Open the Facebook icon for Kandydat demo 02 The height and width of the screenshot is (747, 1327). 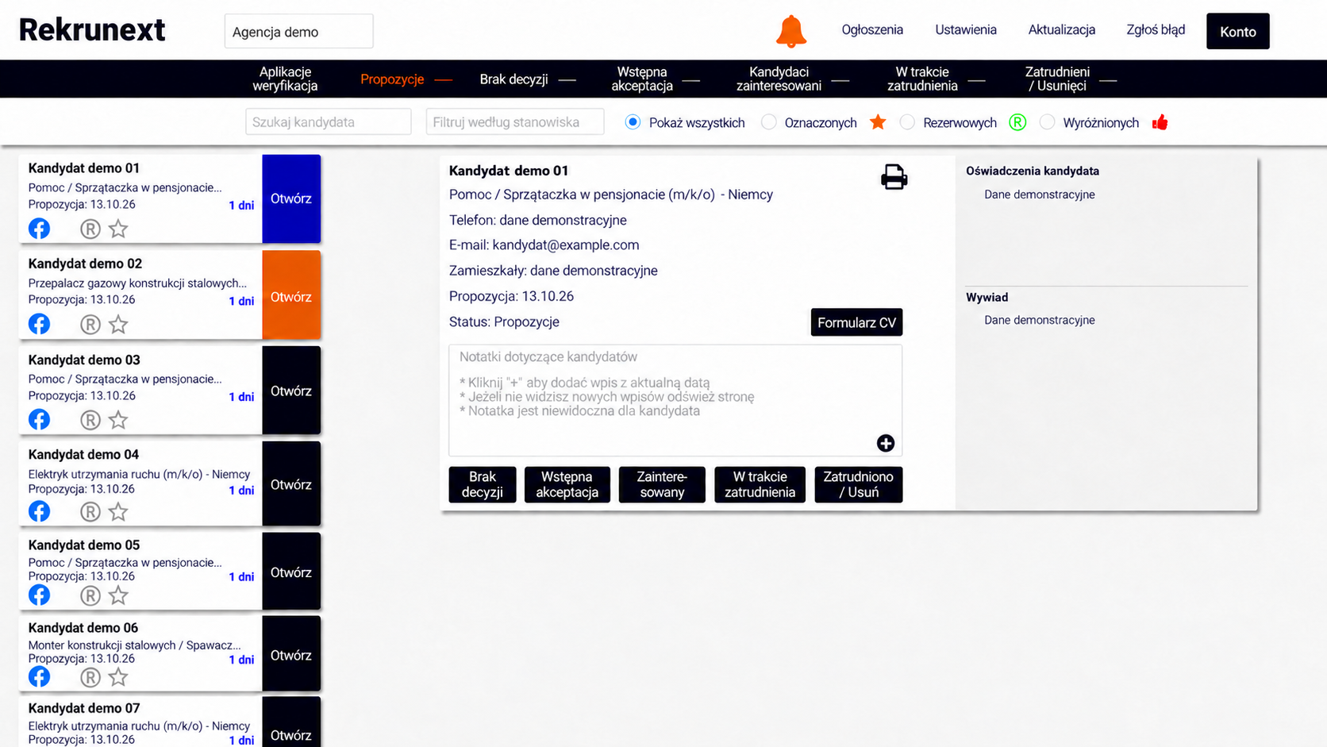[39, 324]
